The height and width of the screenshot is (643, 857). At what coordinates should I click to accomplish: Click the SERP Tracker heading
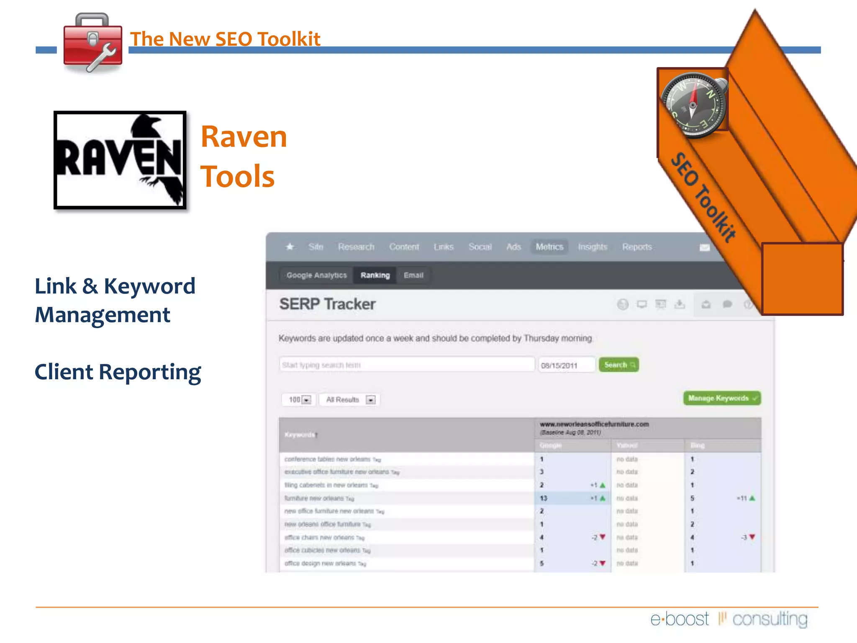click(327, 304)
